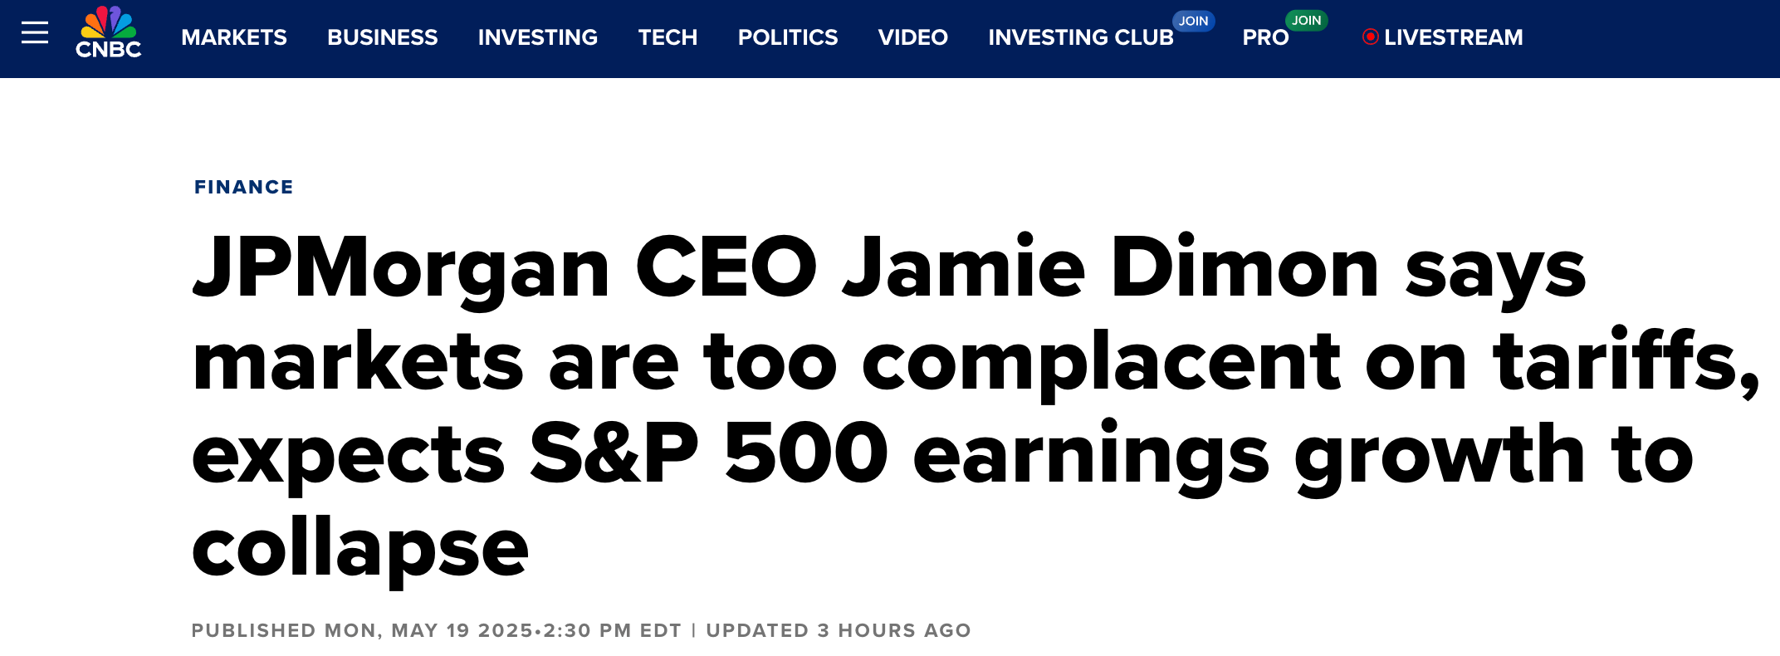The width and height of the screenshot is (1780, 656).
Task: Open the Investing Club page
Action: [1081, 37]
